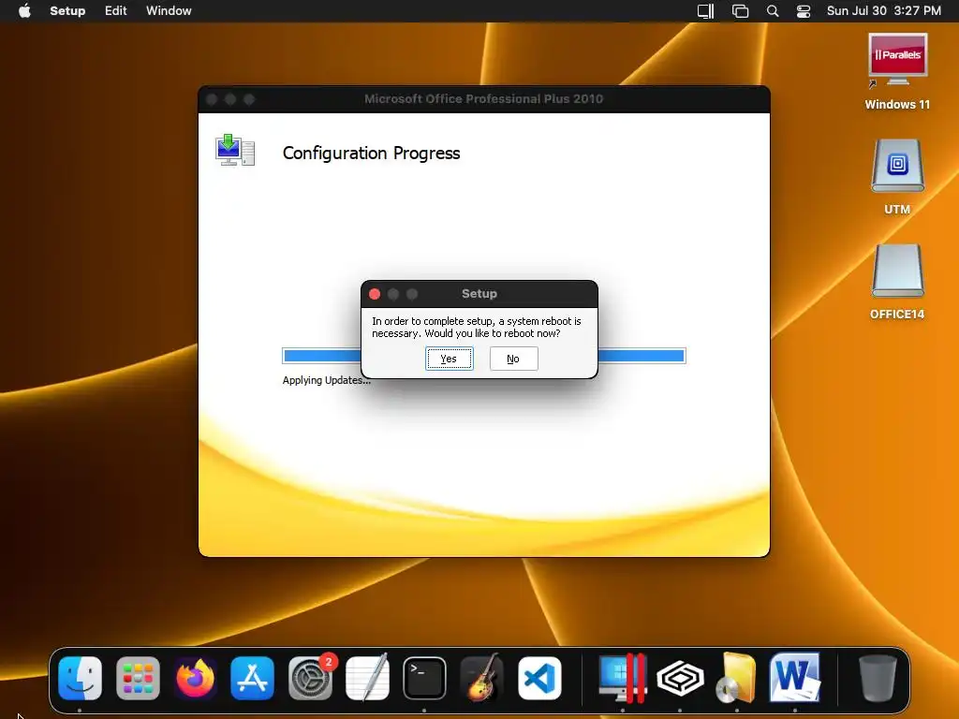Viewport: 959px width, 719px height.
Task: Open TextEdit from the Dock
Action: tap(367, 678)
